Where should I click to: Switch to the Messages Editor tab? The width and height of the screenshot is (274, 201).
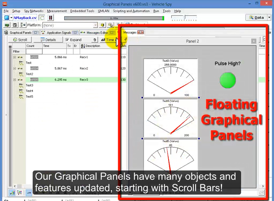tap(97, 33)
